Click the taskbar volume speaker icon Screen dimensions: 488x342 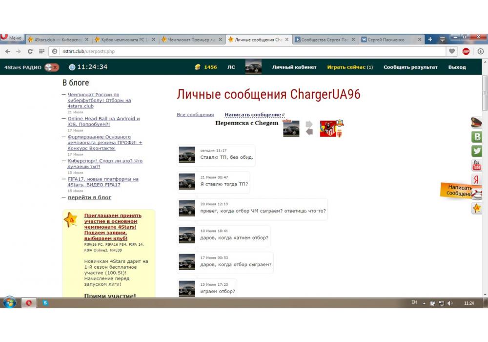[x=450, y=303]
